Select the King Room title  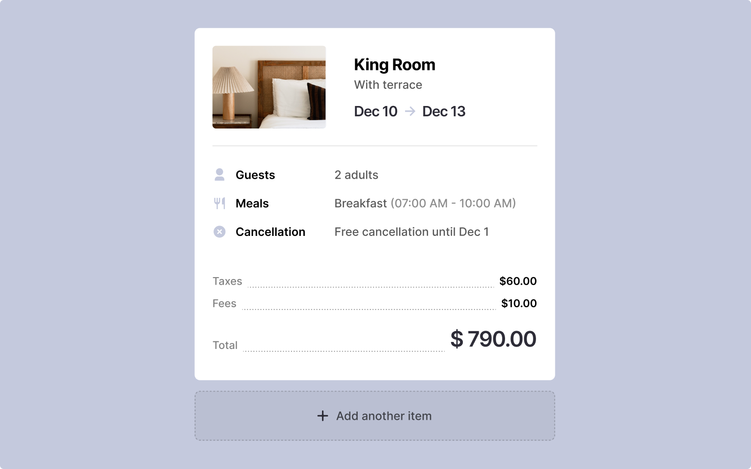tap(394, 65)
